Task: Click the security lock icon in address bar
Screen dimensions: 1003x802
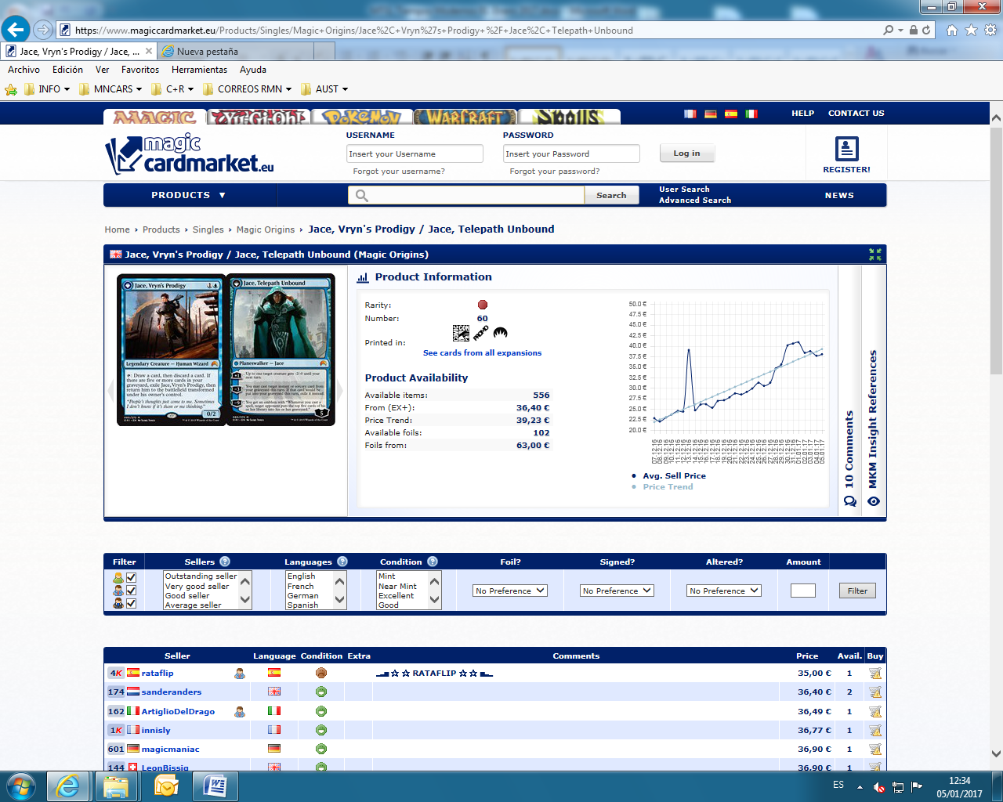Action: tap(913, 30)
